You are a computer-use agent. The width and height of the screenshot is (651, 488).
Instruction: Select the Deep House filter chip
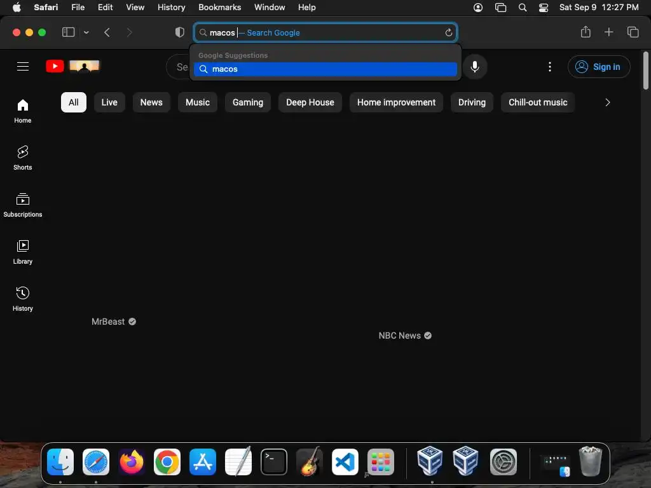click(x=310, y=102)
